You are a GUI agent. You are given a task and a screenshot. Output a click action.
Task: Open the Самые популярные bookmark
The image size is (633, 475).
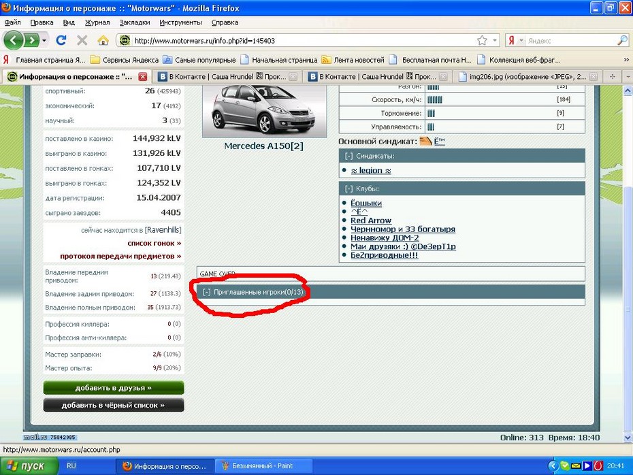(x=199, y=60)
